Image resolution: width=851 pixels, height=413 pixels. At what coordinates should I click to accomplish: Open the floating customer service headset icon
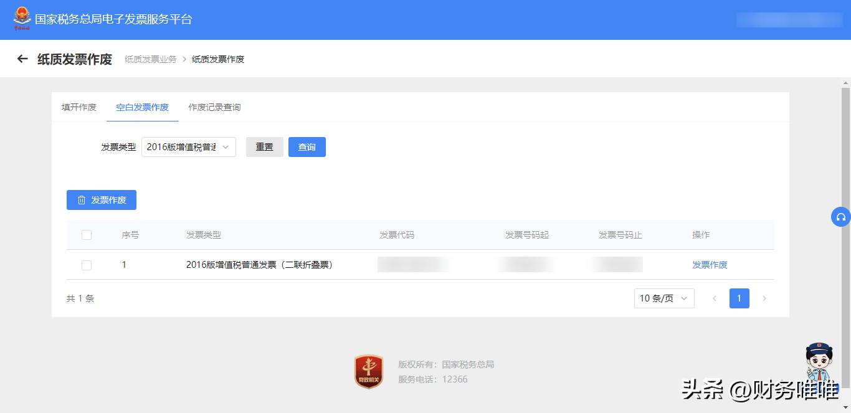(x=840, y=217)
